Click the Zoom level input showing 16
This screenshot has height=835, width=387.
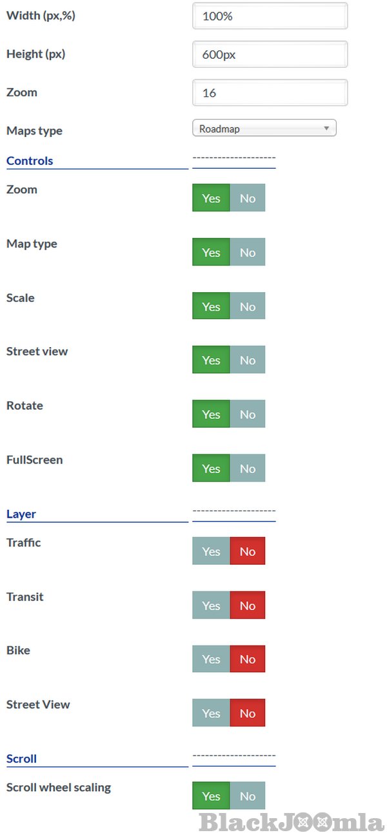270,93
